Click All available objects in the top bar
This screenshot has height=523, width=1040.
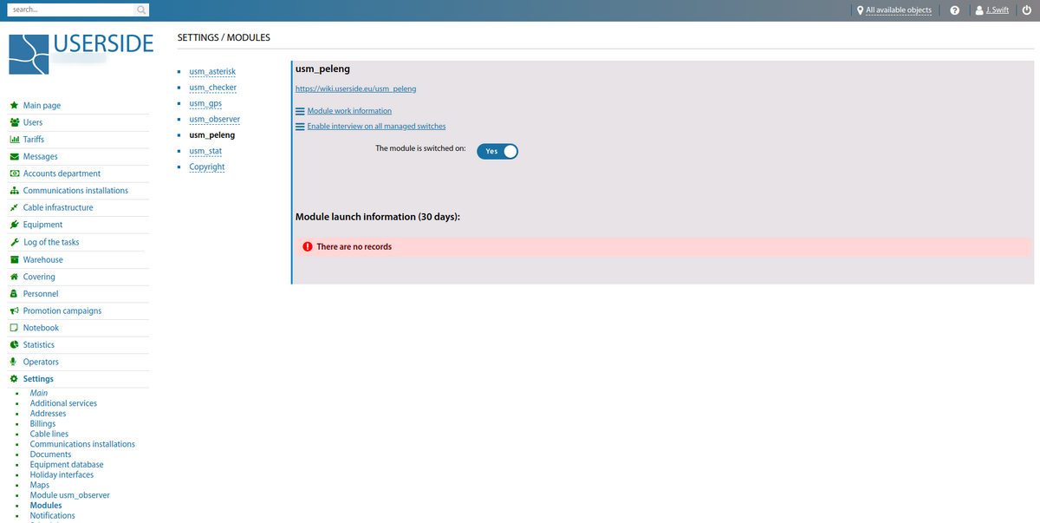coord(894,10)
